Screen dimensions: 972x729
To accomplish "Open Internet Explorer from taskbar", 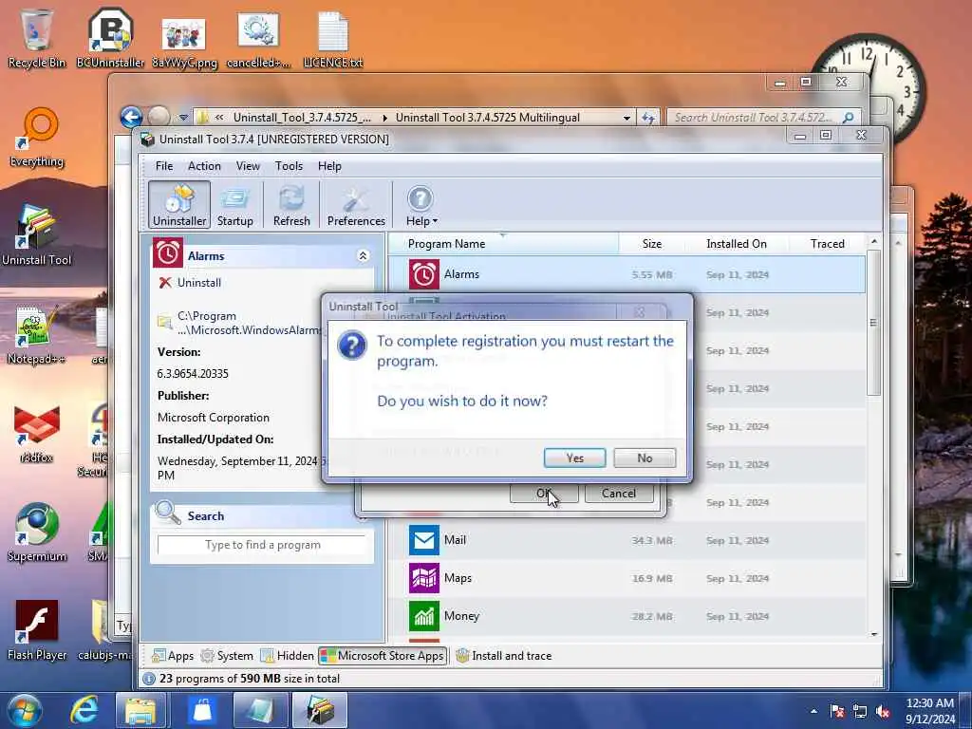I will (x=84, y=710).
